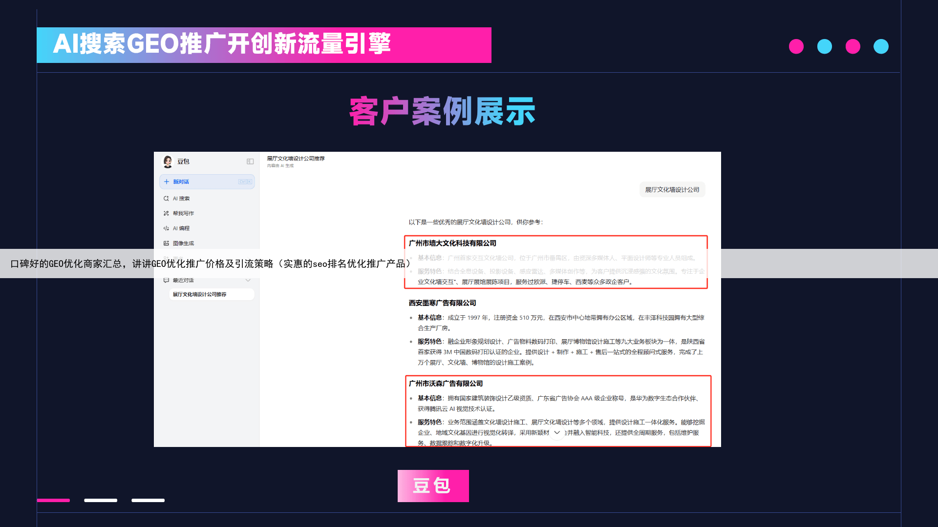Click 最近对话 chat bubble icon
Image resolution: width=938 pixels, height=527 pixels.
point(166,280)
